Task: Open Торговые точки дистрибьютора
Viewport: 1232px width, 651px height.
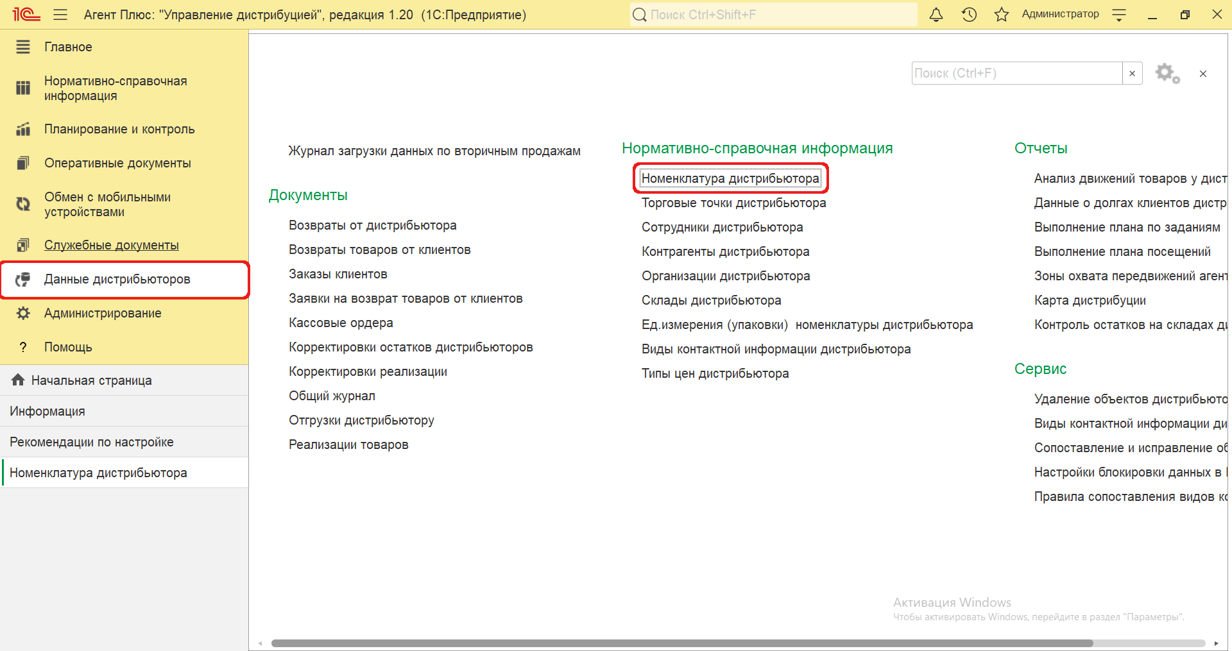Action: click(733, 203)
